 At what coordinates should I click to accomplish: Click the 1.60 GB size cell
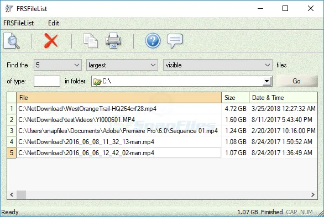coord(236,120)
